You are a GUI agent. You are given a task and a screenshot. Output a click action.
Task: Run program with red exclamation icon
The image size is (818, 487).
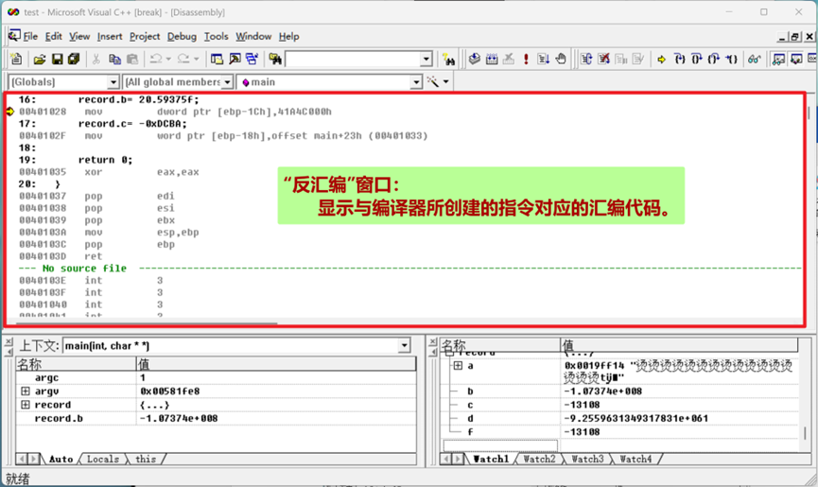(526, 59)
